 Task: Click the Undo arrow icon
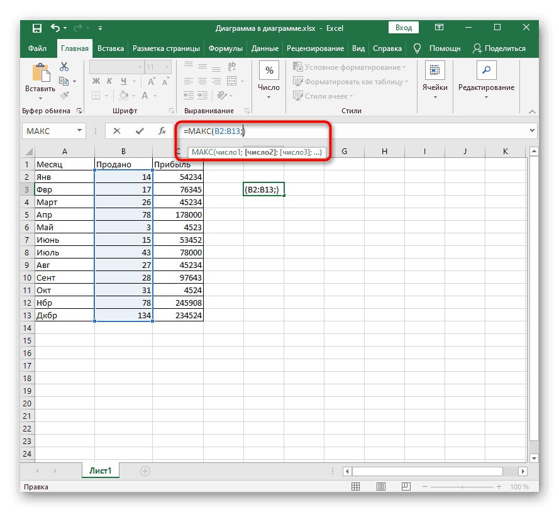(x=55, y=28)
